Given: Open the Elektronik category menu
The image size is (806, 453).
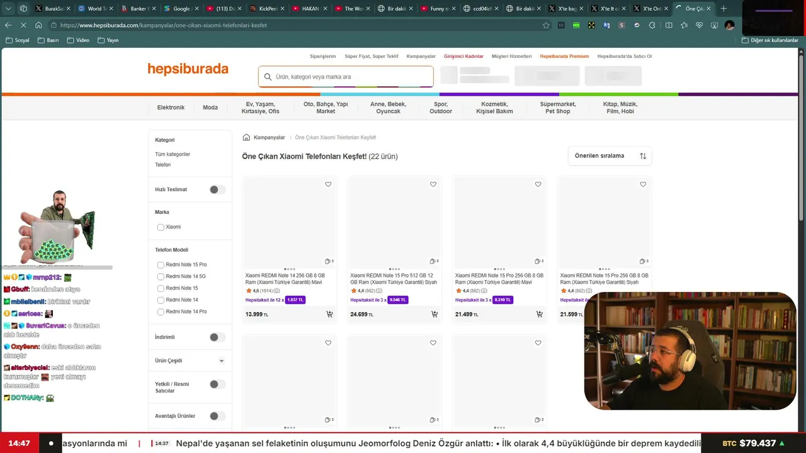Looking at the screenshot, I should [171, 108].
